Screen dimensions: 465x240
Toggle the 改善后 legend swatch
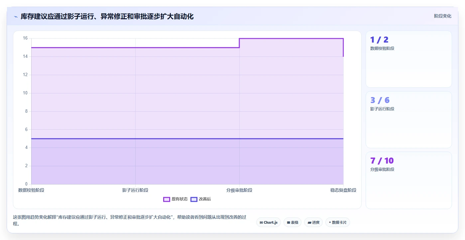(194, 199)
